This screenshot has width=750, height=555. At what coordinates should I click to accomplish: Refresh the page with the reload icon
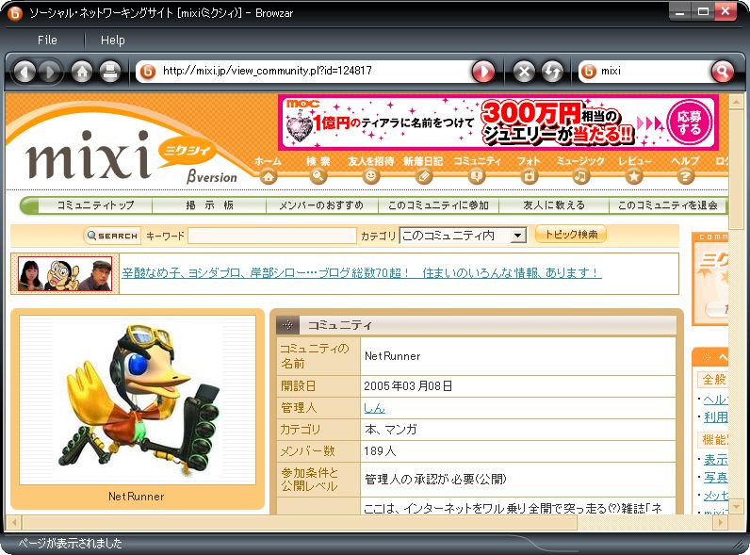tap(552, 73)
